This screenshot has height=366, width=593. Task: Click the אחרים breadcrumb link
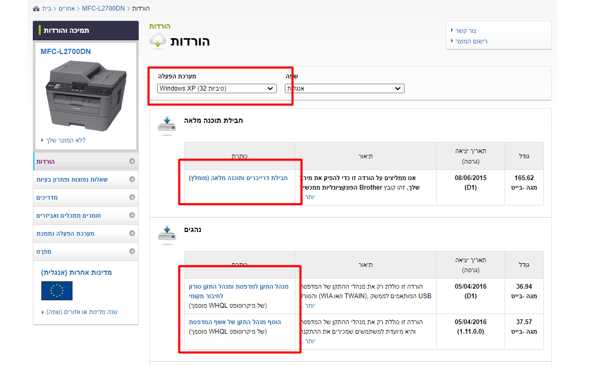coord(67,8)
